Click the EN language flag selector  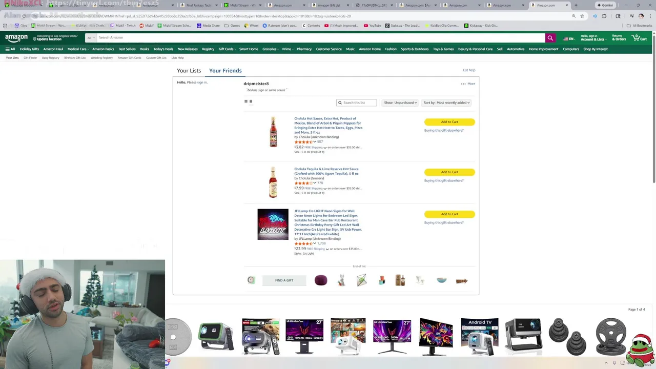point(569,38)
